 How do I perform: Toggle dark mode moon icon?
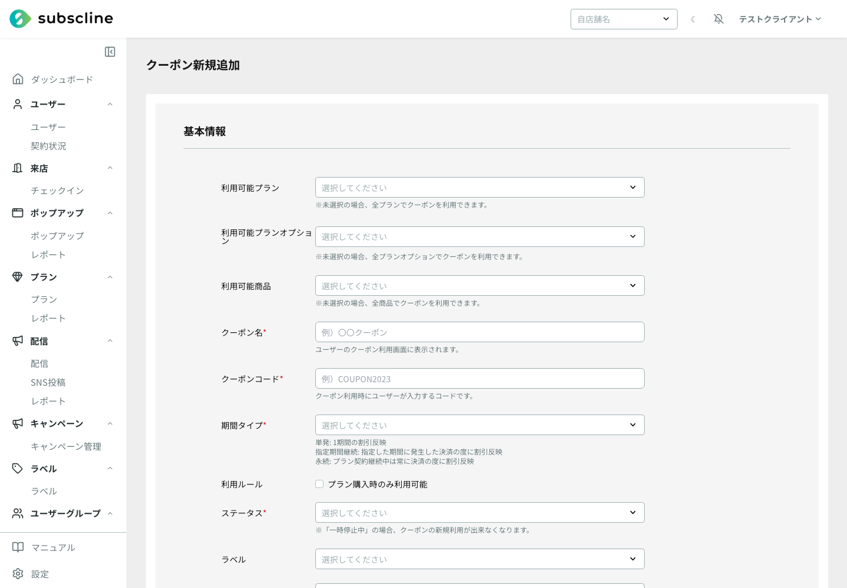(693, 19)
